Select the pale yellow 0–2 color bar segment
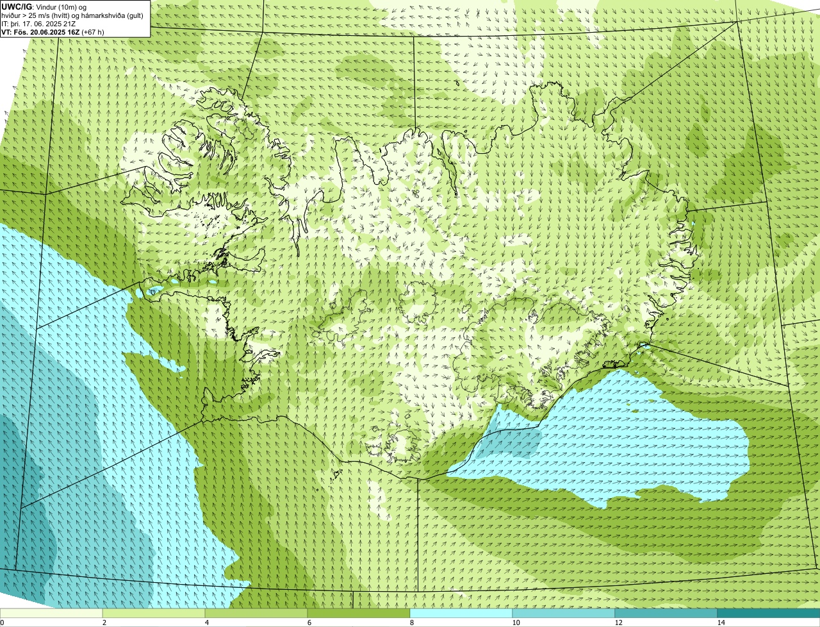 [x=51, y=613]
